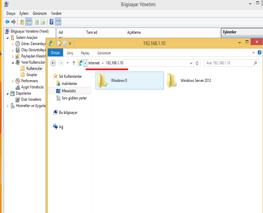This screenshot has width=263, height=213.
Task: Switch to the Görünüm tab in Explorer
Action: click(104, 53)
